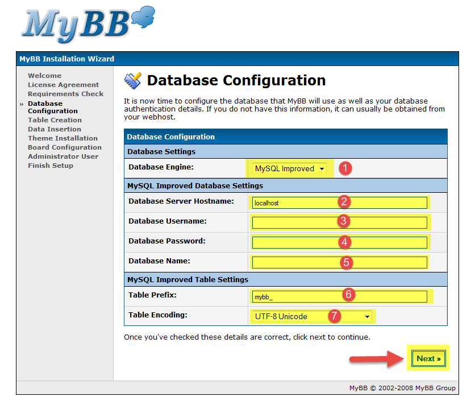Screen dimensions: 475x409
Task: Click the Database Configuration heading icon
Action: [x=133, y=81]
